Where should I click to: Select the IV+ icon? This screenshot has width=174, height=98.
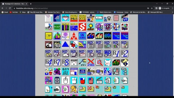(82, 62)
